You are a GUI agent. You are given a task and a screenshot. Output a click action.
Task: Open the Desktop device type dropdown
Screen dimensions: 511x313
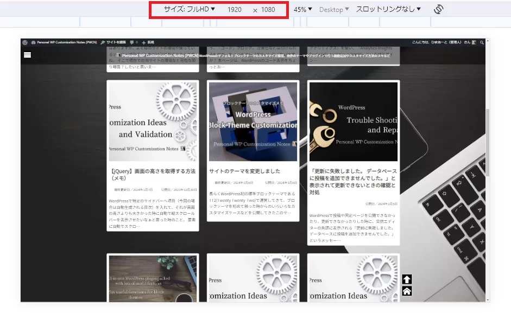pyautogui.click(x=334, y=9)
